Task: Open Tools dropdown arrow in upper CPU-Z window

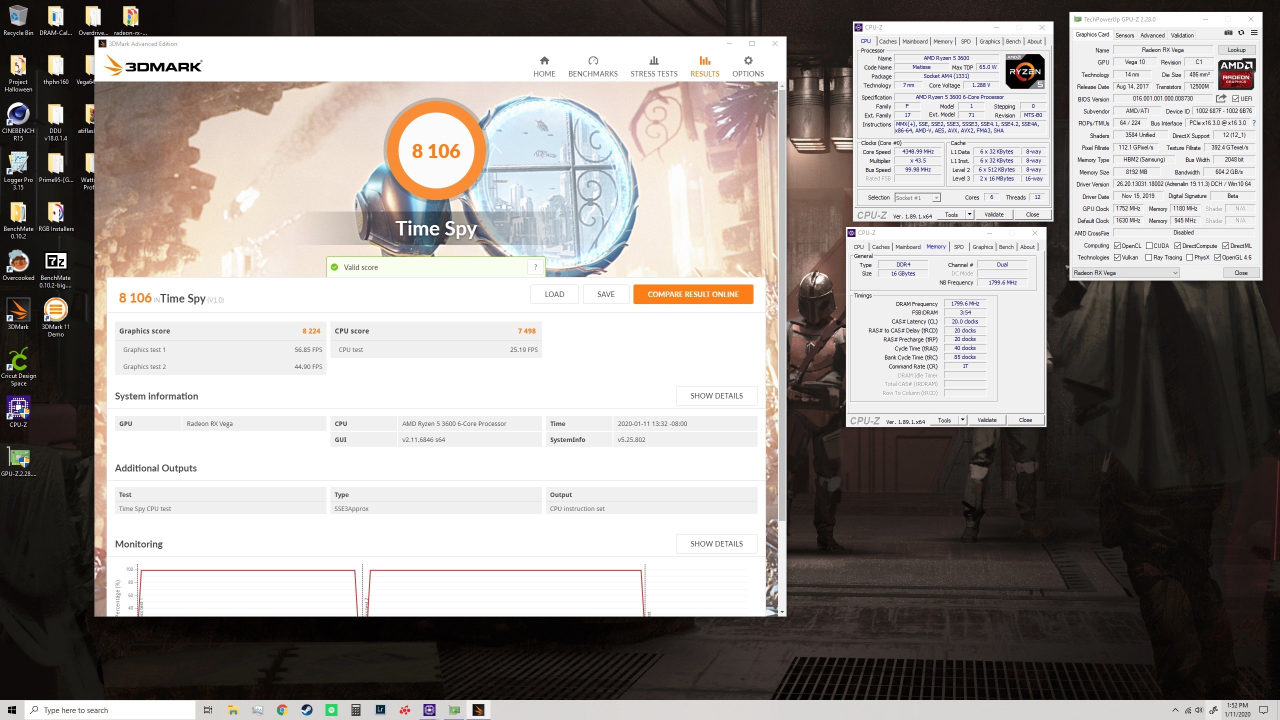Action: (969, 214)
